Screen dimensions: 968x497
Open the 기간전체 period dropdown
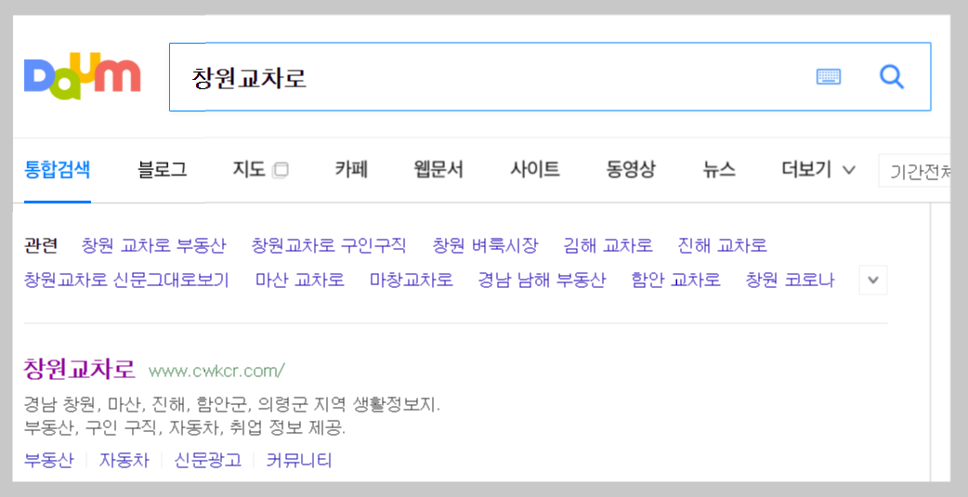click(x=915, y=171)
